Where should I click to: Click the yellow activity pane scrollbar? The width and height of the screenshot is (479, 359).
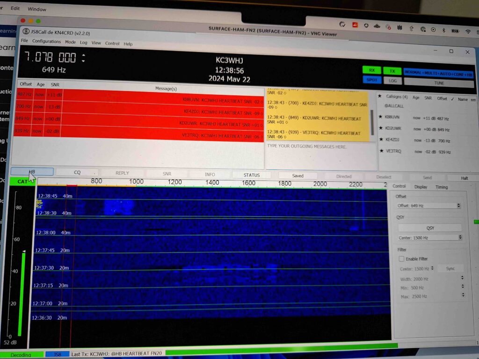[372, 122]
